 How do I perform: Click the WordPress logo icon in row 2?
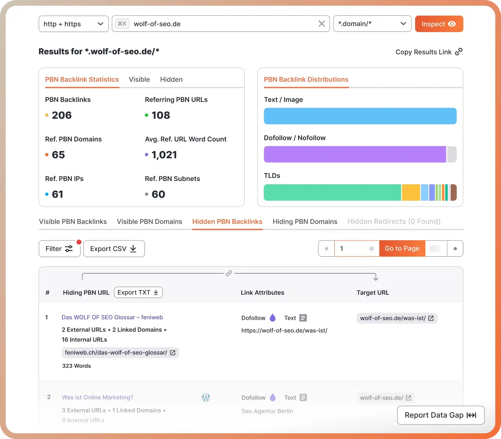(x=206, y=398)
